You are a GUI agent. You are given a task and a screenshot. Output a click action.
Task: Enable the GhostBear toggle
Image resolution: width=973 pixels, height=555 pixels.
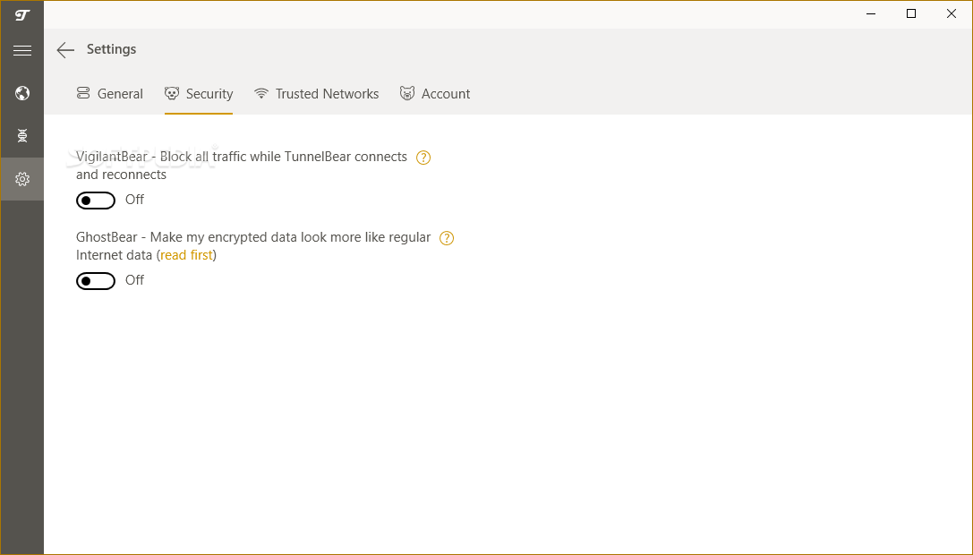(x=96, y=281)
